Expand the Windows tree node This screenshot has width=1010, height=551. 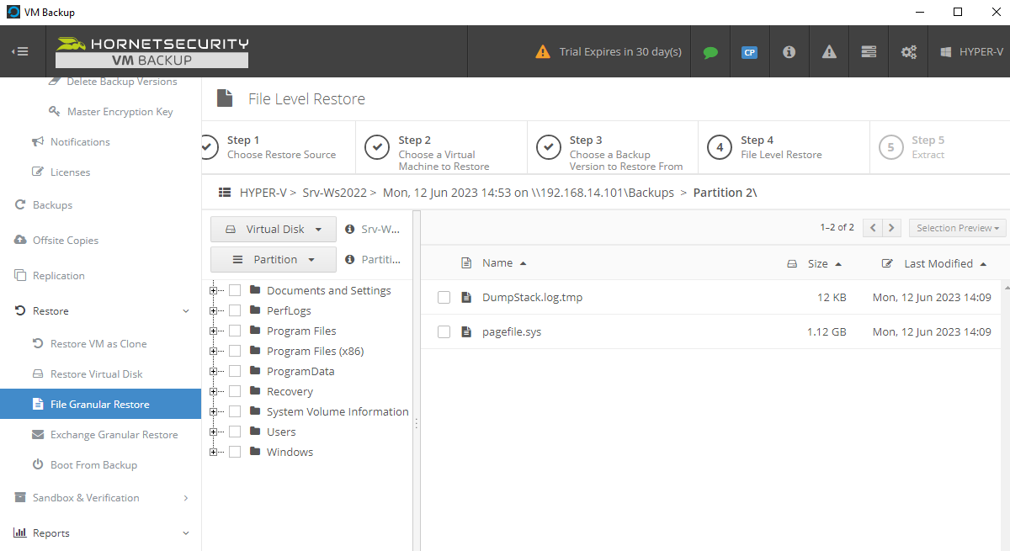(x=214, y=452)
